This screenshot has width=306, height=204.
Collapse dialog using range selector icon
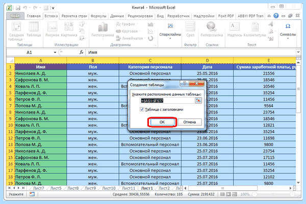[x=198, y=100]
